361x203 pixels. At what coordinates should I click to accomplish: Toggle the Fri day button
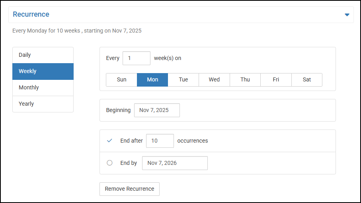276,80
